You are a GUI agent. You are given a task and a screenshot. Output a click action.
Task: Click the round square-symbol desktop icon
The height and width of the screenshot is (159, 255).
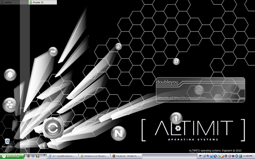click(176, 62)
